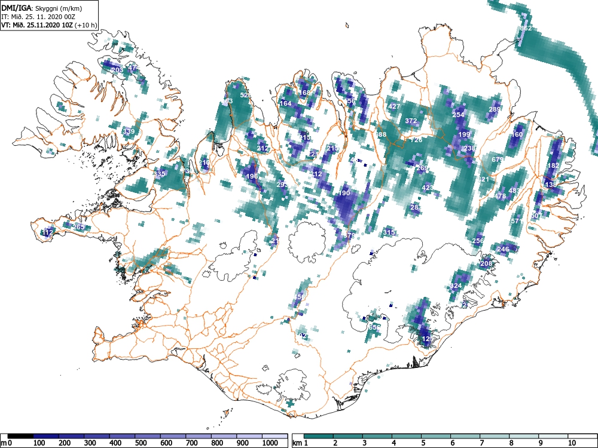This screenshot has height=448, width=598.
Task: Click the 199 visibility value
Action: (x=464, y=134)
